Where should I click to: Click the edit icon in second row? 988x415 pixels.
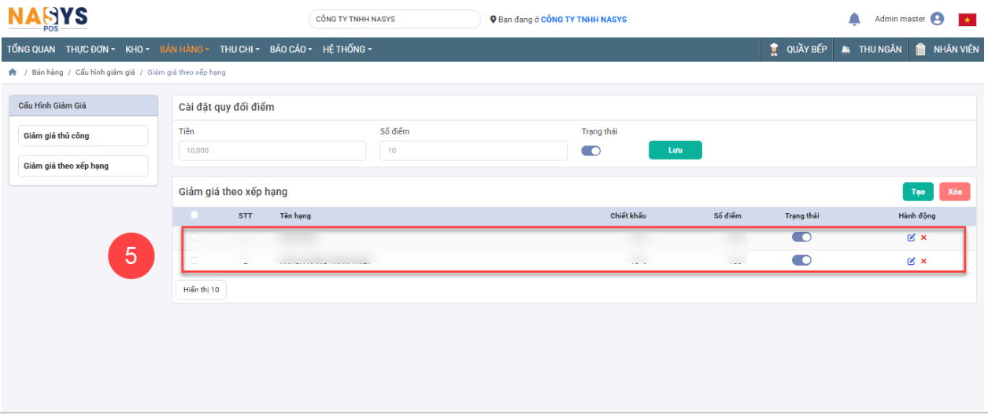point(911,261)
